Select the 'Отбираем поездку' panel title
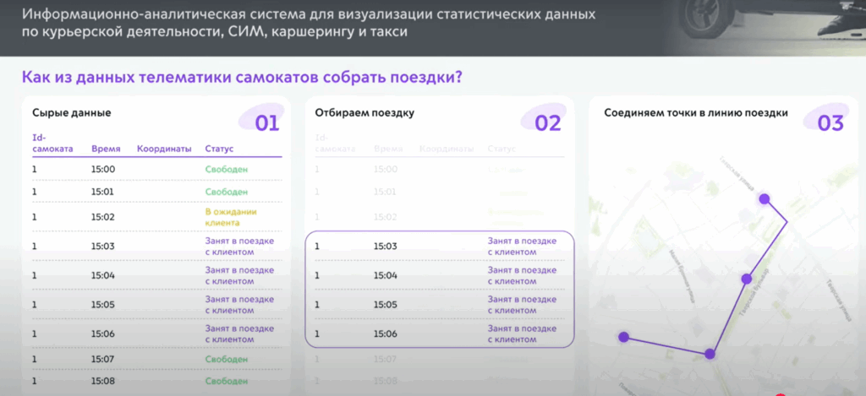 click(364, 113)
